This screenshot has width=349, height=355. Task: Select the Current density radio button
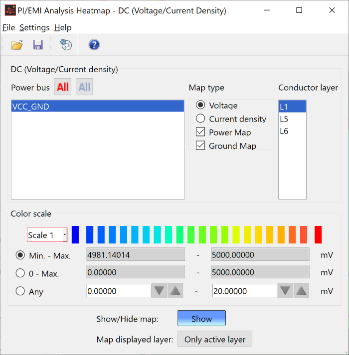(200, 118)
